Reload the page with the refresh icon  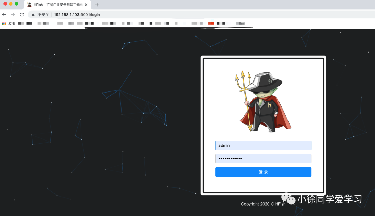click(22, 15)
